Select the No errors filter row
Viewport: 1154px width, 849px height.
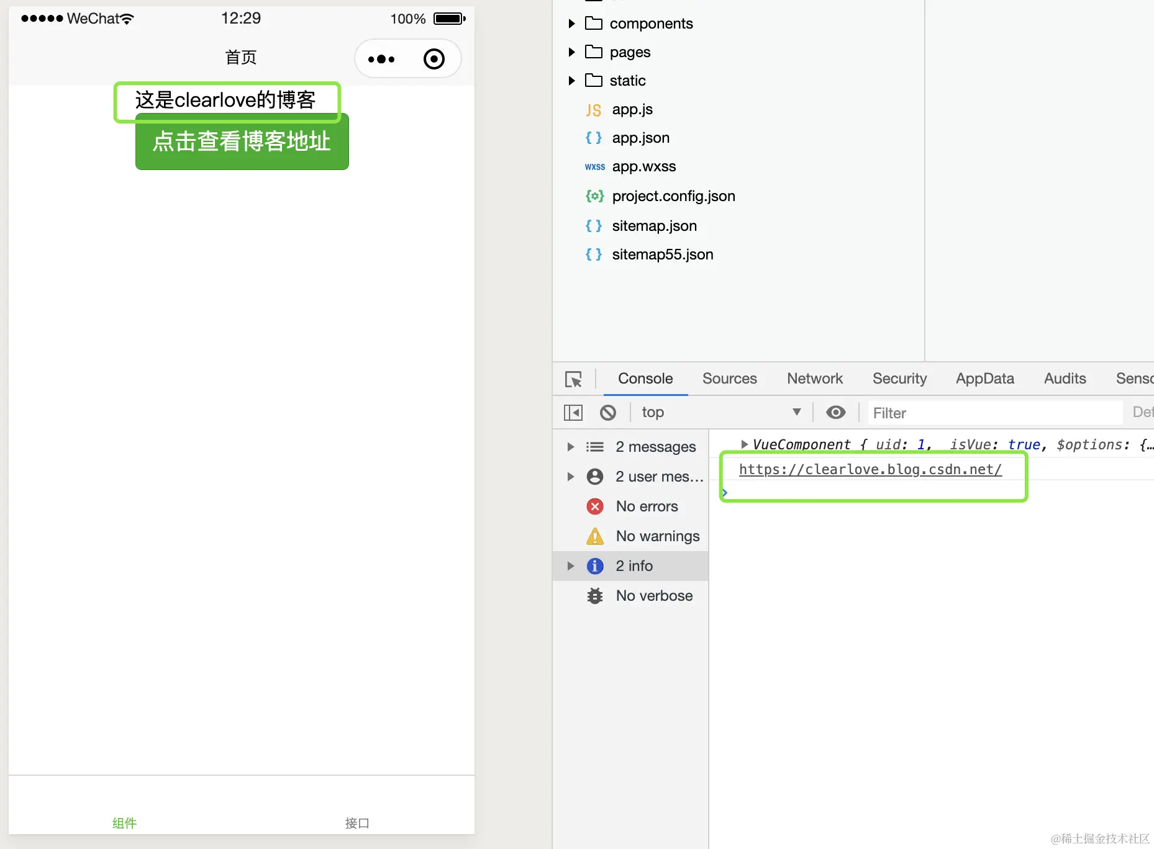630,506
